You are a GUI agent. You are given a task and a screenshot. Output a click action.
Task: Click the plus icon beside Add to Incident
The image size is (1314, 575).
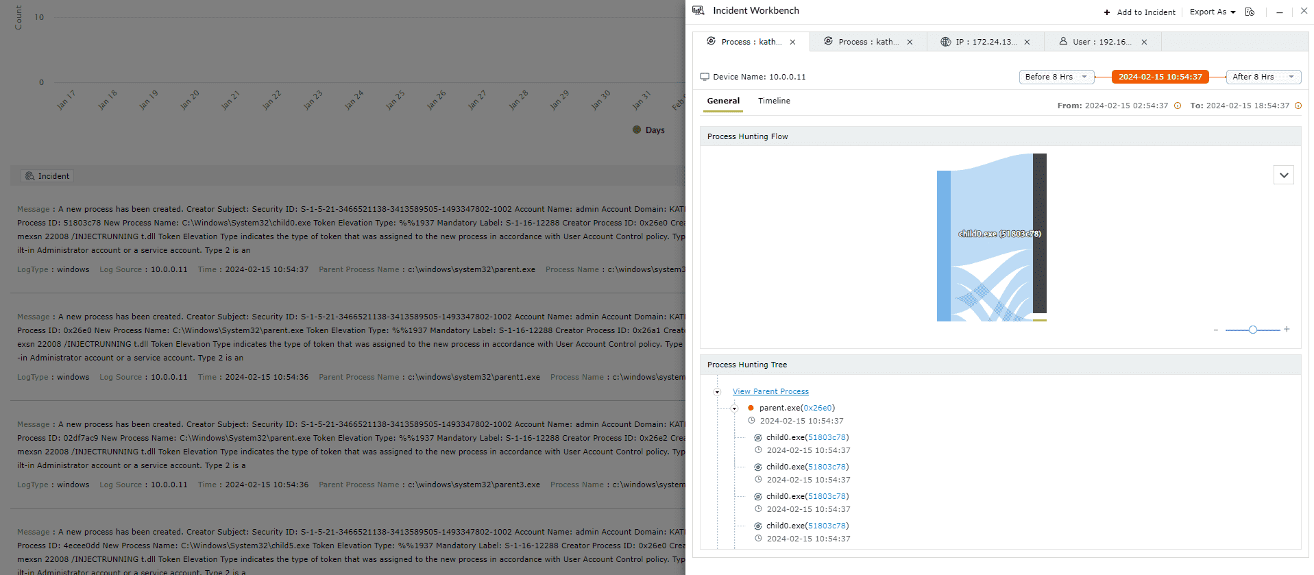[1107, 12]
